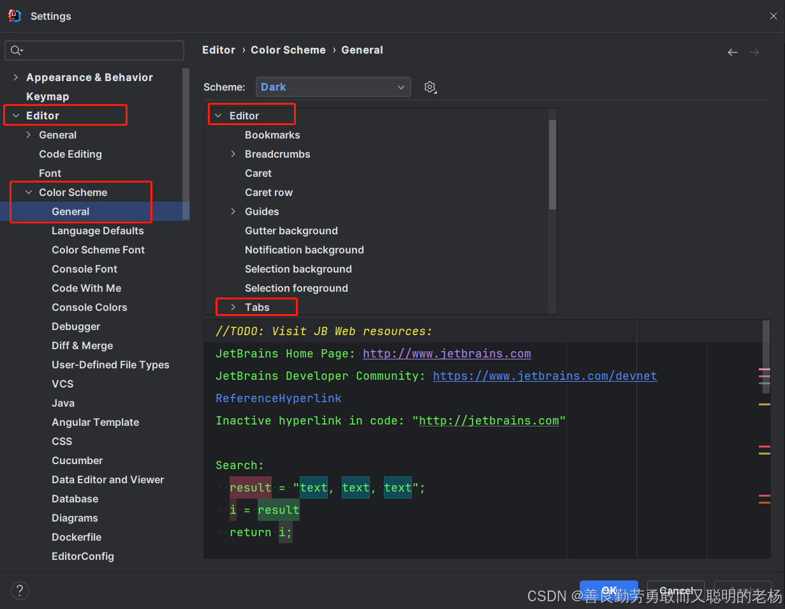Image resolution: width=785 pixels, height=609 pixels.
Task: Click the settings search field
Action: click(x=94, y=50)
